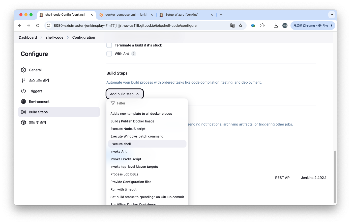351x224 pixels.
Task: Open Chrome three-dot menu
Action: (x=331, y=26)
